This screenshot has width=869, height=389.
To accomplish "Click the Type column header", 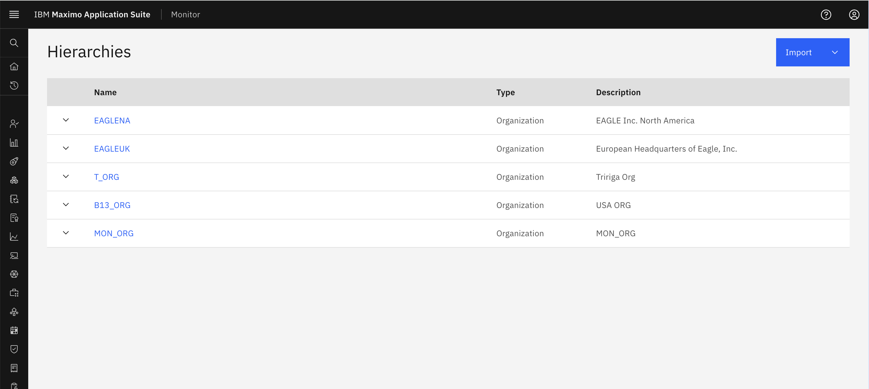I will [505, 92].
